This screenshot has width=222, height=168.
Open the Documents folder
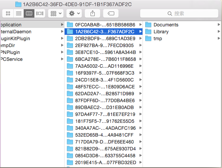183,24
